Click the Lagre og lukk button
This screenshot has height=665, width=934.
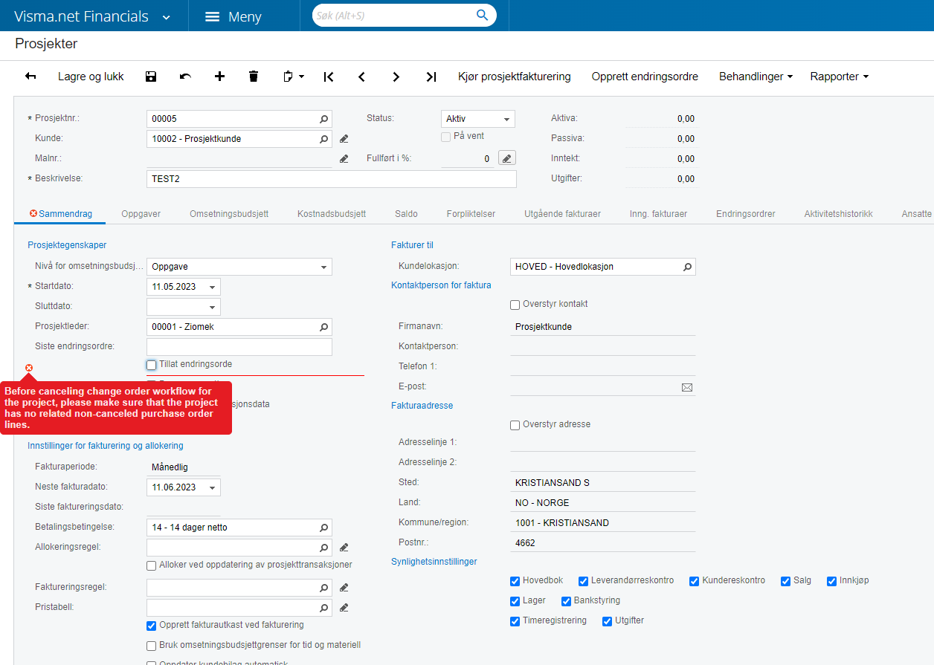click(90, 76)
